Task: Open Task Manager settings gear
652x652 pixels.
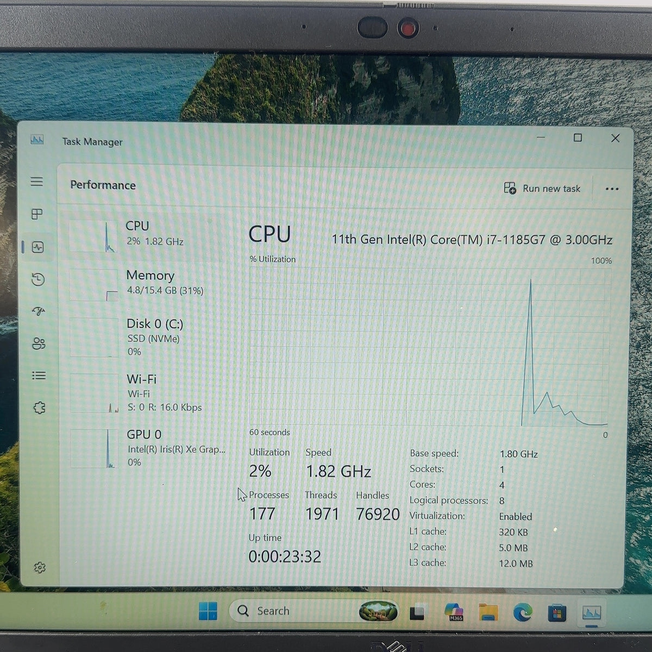Action: (40, 567)
